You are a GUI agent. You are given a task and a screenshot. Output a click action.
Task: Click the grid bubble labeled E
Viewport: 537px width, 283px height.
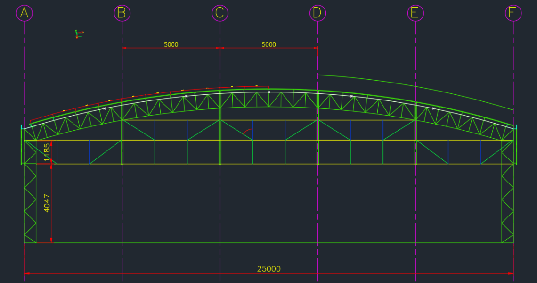[415, 13]
